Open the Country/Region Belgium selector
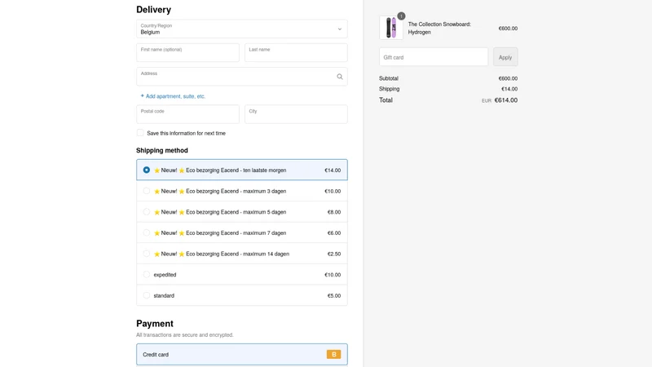The height and width of the screenshot is (367, 652). click(242, 29)
